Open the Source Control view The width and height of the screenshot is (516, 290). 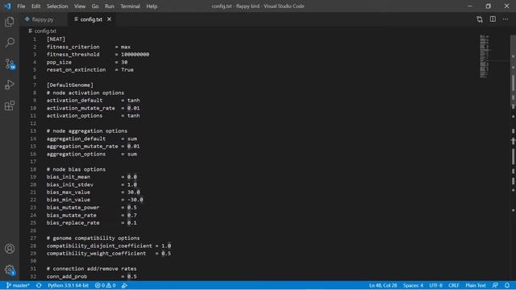tap(10, 64)
